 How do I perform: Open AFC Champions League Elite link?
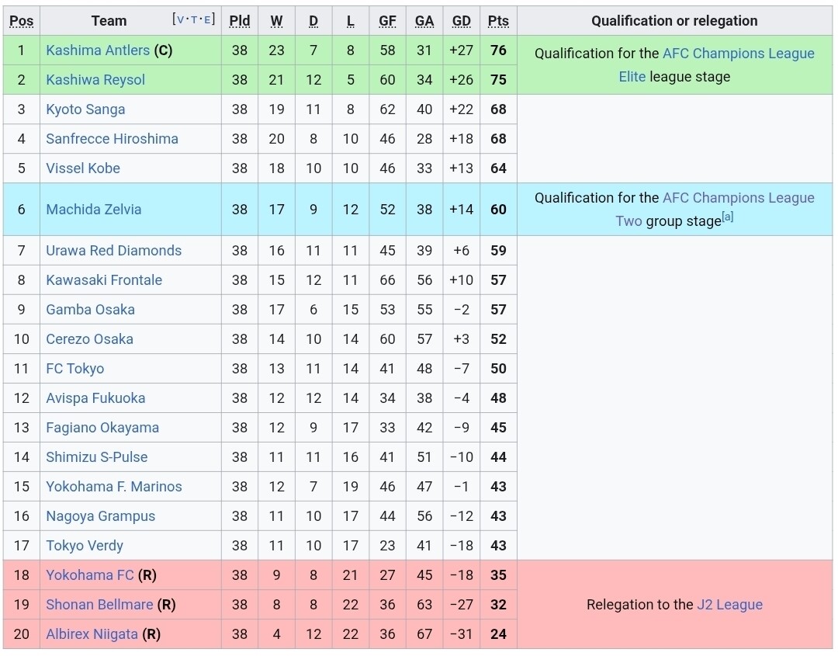click(738, 54)
